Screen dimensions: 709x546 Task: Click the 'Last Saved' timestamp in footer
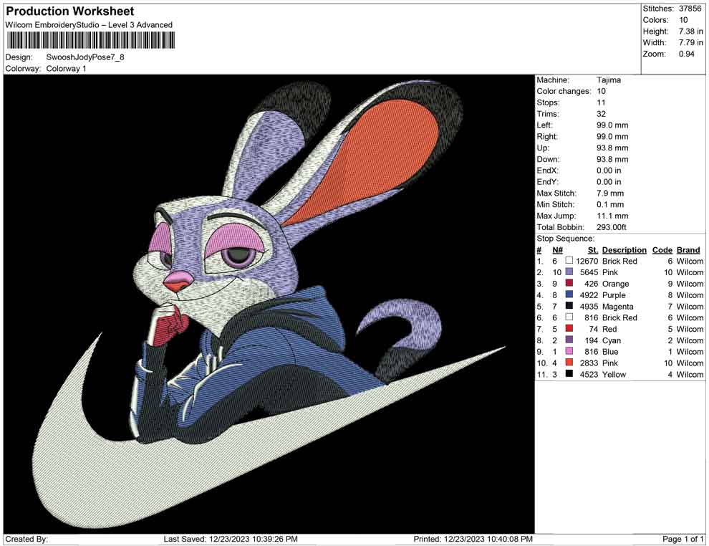(231, 539)
